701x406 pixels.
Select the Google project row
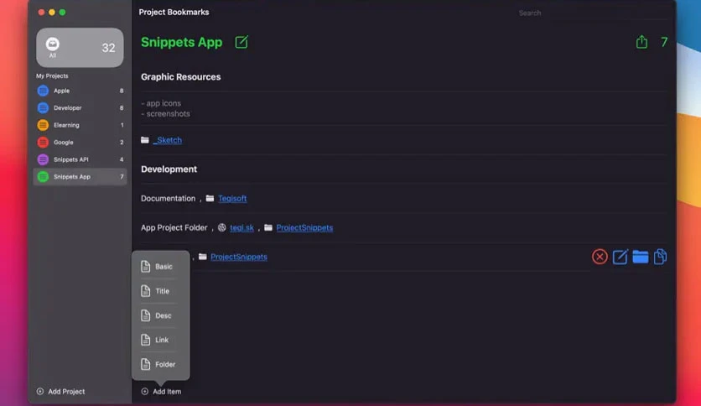pos(80,143)
